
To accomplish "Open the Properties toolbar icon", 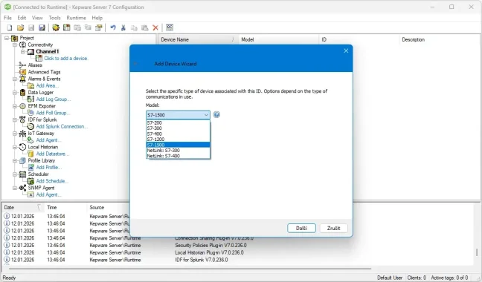I will click(99, 28).
